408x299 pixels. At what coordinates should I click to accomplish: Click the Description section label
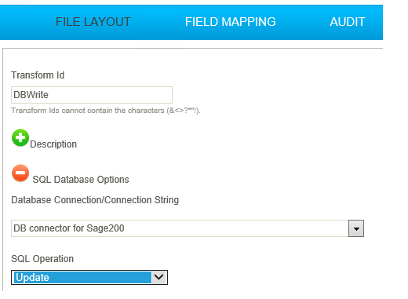pyautogui.click(x=53, y=144)
